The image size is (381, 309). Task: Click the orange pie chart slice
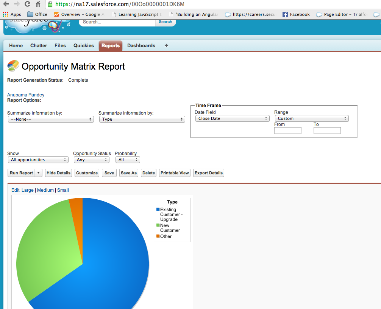tap(78, 219)
